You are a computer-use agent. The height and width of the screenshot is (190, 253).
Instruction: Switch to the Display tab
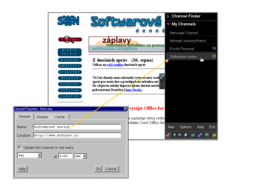[42, 117]
